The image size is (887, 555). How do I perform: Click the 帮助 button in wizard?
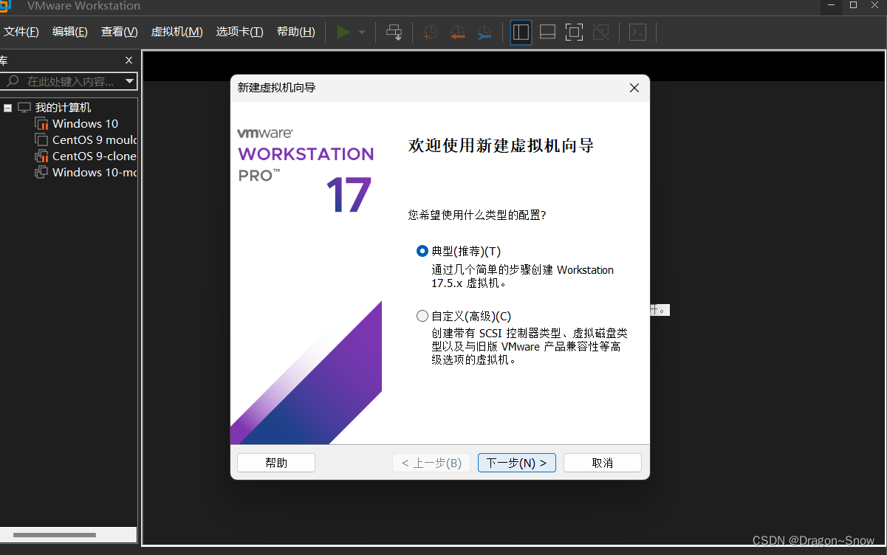point(276,463)
